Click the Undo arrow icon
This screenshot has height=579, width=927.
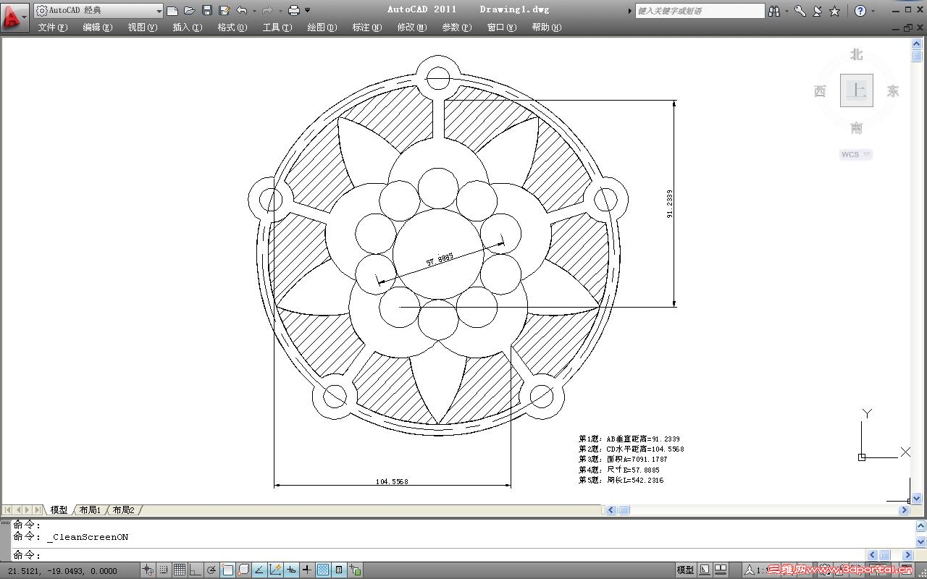point(242,10)
